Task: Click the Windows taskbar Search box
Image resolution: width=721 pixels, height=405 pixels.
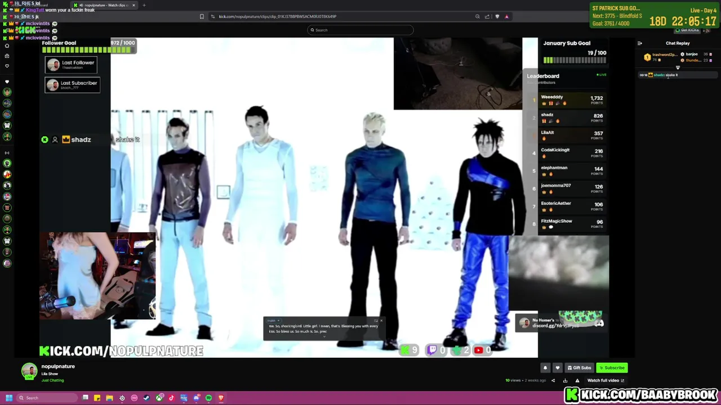Action: 47,398
